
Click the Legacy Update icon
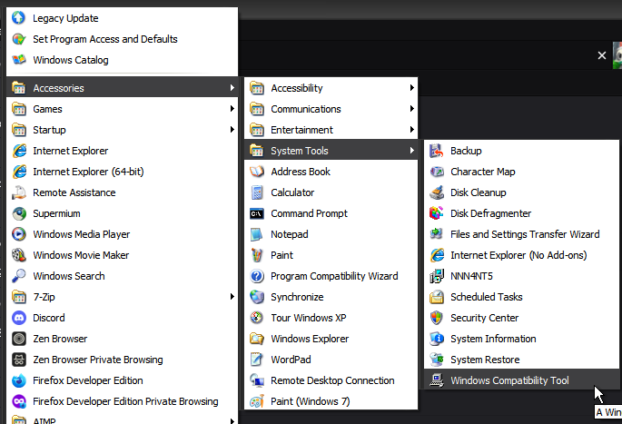pos(19,18)
